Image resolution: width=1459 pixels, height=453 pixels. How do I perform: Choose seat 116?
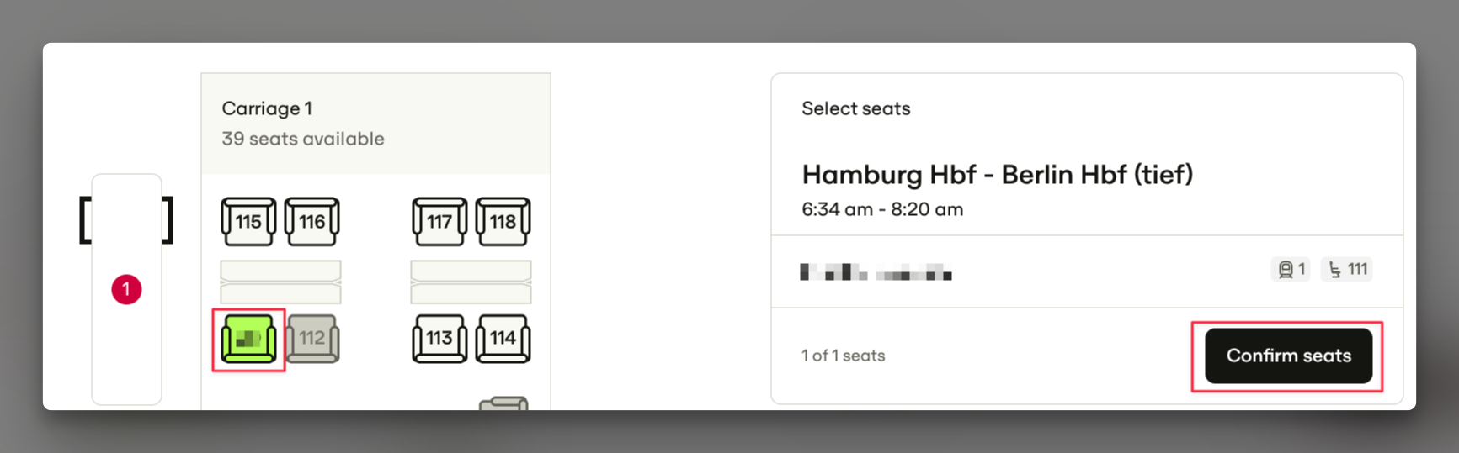pyautogui.click(x=312, y=222)
